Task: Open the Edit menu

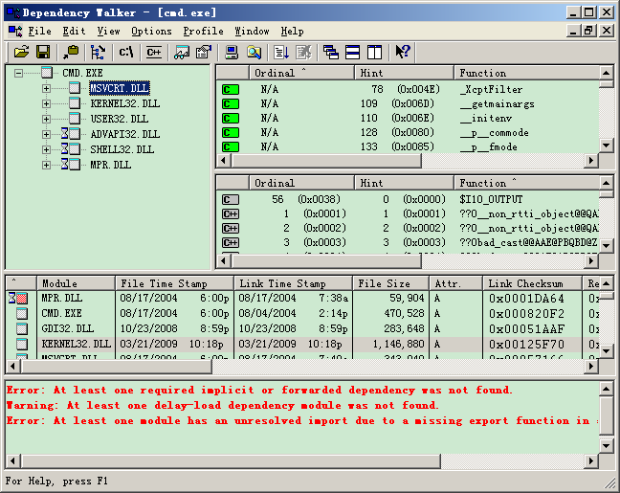Action: pos(74,31)
